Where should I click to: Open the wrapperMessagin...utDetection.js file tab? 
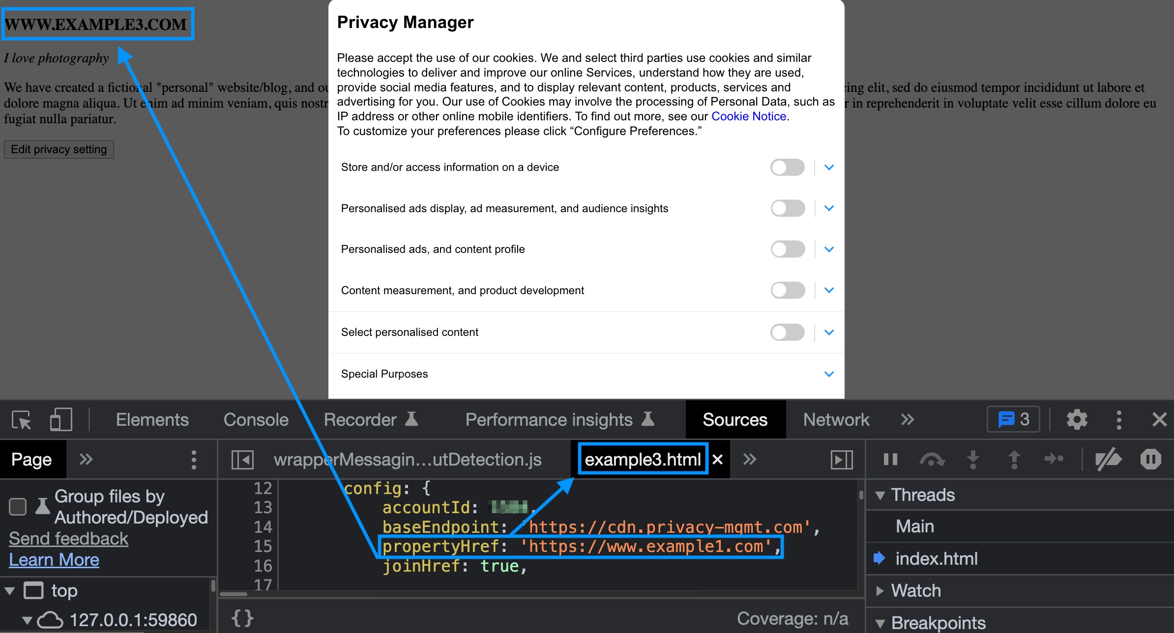tap(408, 460)
